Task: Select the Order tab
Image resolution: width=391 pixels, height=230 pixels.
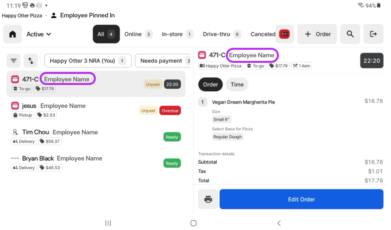Action: point(210,84)
